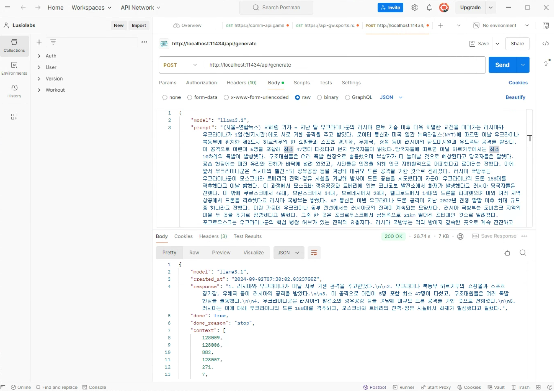The image size is (554, 391).
Task: Open the POST method dropdown
Action: [180, 65]
